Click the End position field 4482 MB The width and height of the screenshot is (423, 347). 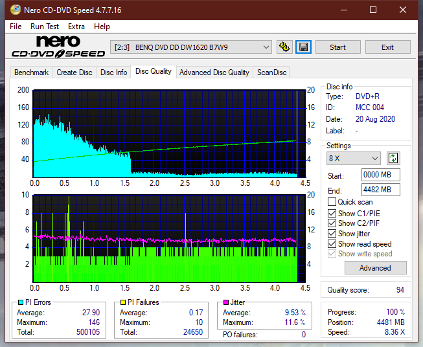tap(381, 190)
